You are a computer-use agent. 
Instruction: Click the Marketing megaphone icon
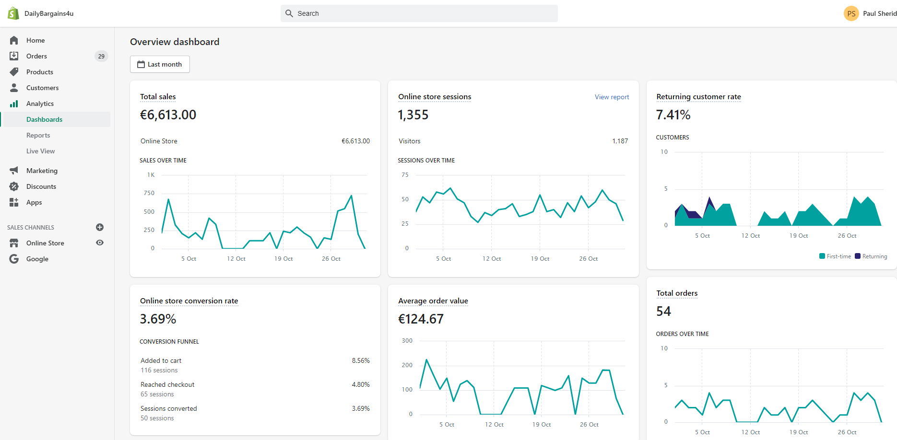click(14, 171)
